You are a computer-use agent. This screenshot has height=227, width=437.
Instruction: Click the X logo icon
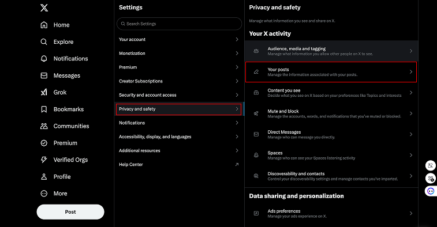(x=44, y=7)
